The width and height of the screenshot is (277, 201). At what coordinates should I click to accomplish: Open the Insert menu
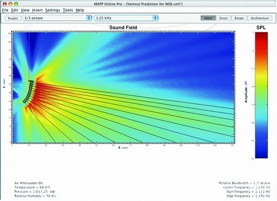(37, 10)
